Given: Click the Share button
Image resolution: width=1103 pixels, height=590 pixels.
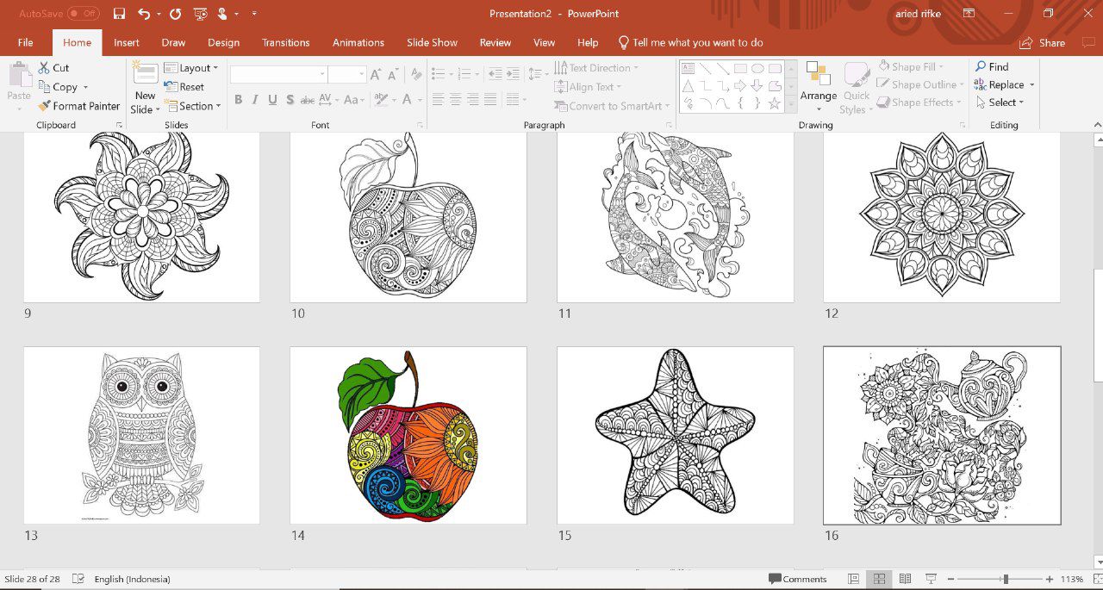Looking at the screenshot, I should [1042, 43].
